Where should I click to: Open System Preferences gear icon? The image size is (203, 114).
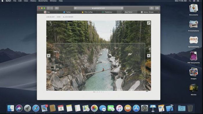(x=144, y=108)
